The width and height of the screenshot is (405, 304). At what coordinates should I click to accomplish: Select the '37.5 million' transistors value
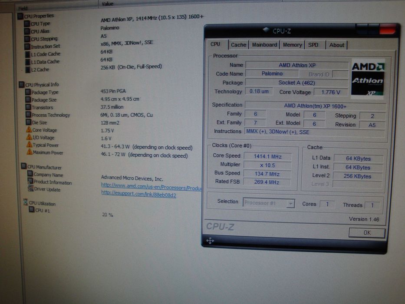tap(112, 107)
